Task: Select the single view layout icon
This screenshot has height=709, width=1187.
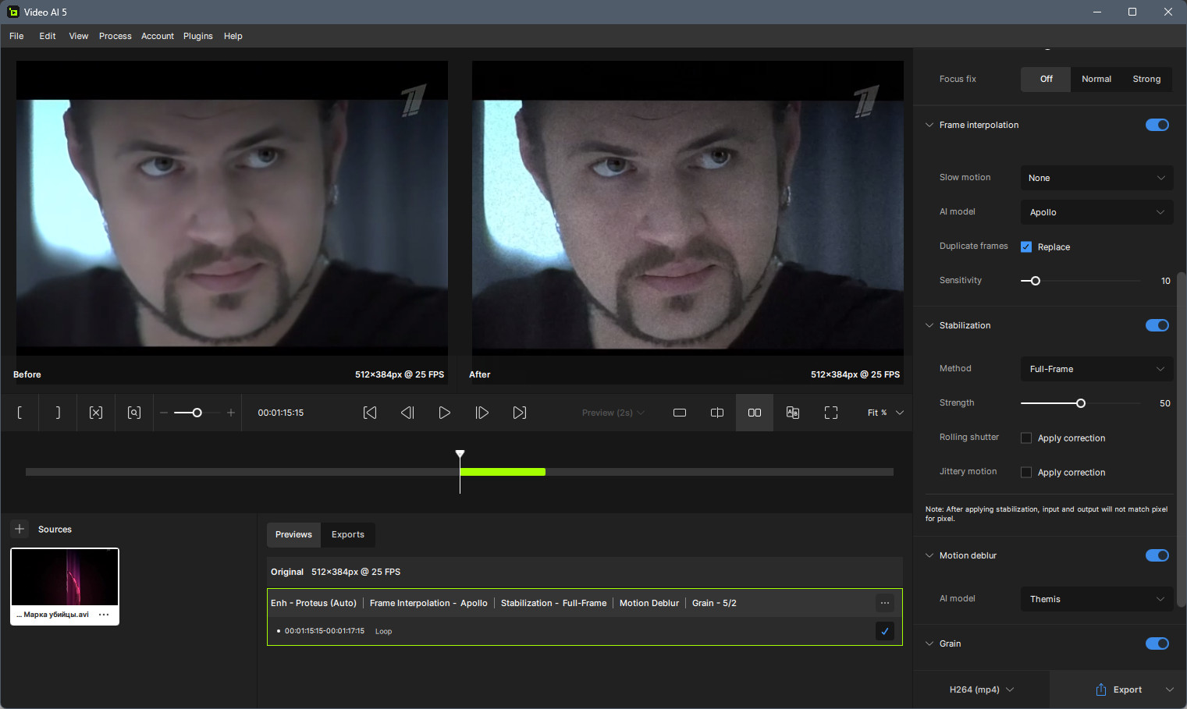Action: tap(680, 413)
